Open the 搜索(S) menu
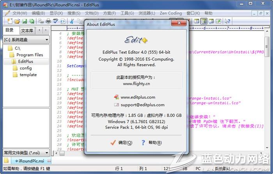273x174 pixels. tap(74, 13)
